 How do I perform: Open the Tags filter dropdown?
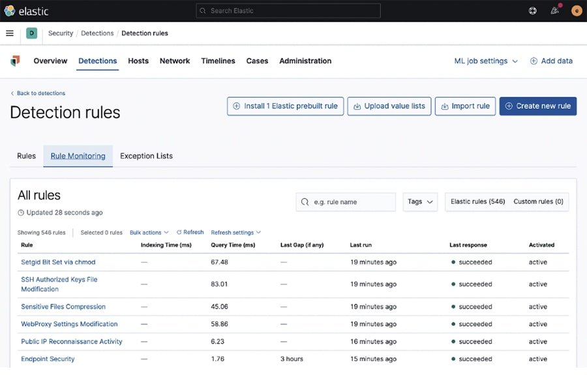pyautogui.click(x=420, y=202)
